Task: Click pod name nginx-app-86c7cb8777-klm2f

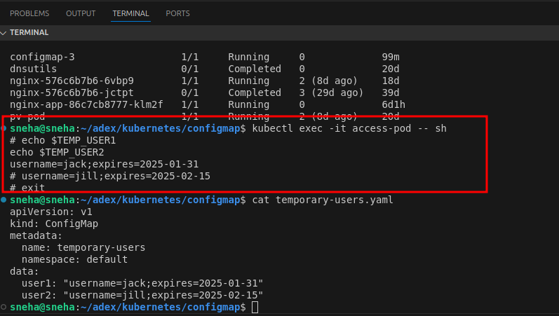Action: [86, 104]
